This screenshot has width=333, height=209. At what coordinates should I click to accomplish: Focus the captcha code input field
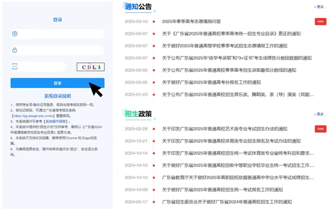pos(38,67)
